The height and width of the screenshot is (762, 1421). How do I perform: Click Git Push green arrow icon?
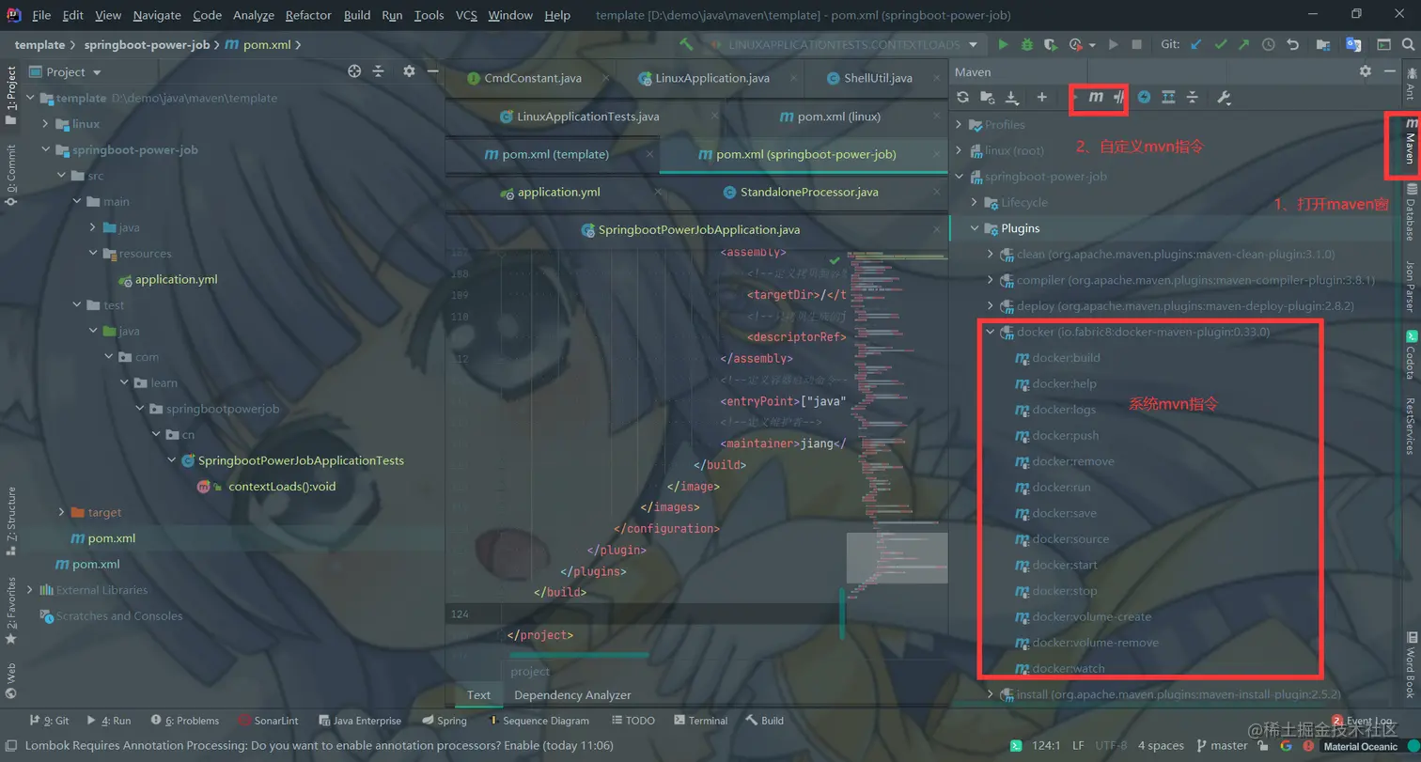(x=1244, y=44)
